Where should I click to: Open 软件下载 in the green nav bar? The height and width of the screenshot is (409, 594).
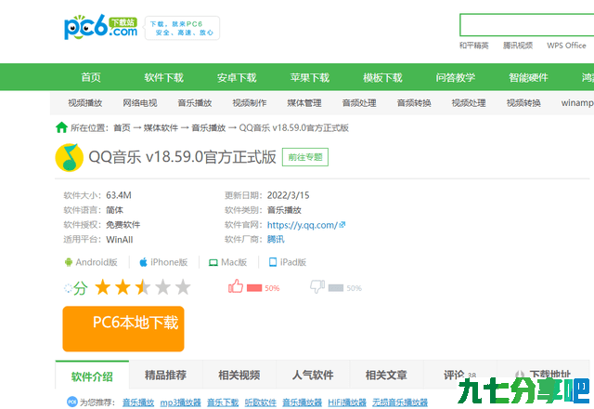coord(164,77)
